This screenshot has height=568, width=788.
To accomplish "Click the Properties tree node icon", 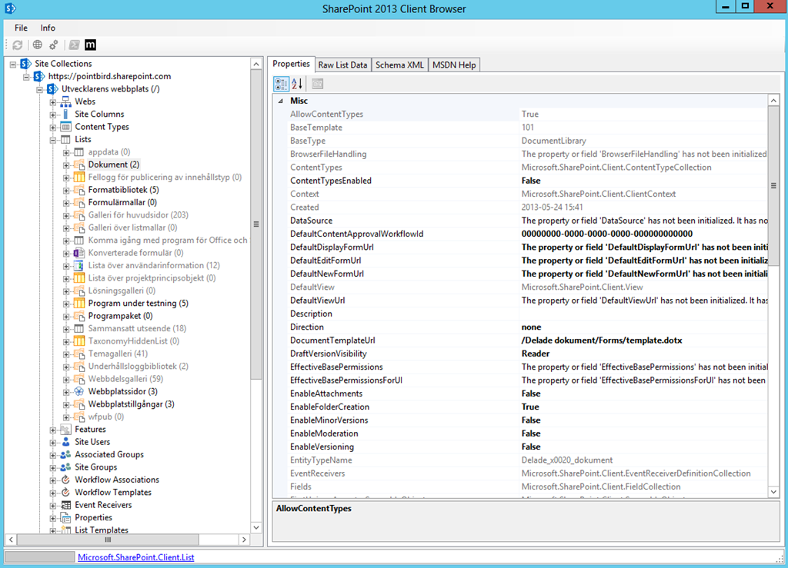I will click(66, 518).
